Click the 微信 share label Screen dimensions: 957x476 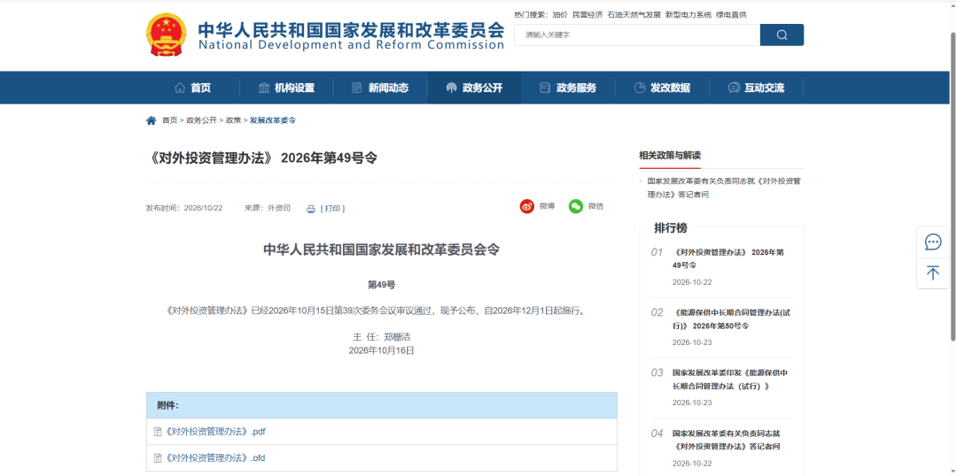(595, 207)
